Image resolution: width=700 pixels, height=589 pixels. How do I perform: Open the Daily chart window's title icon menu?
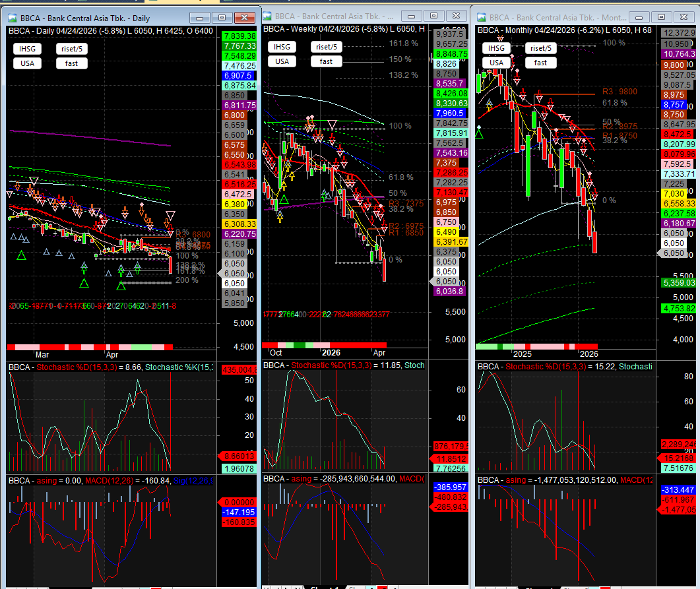tap(13, 18)
